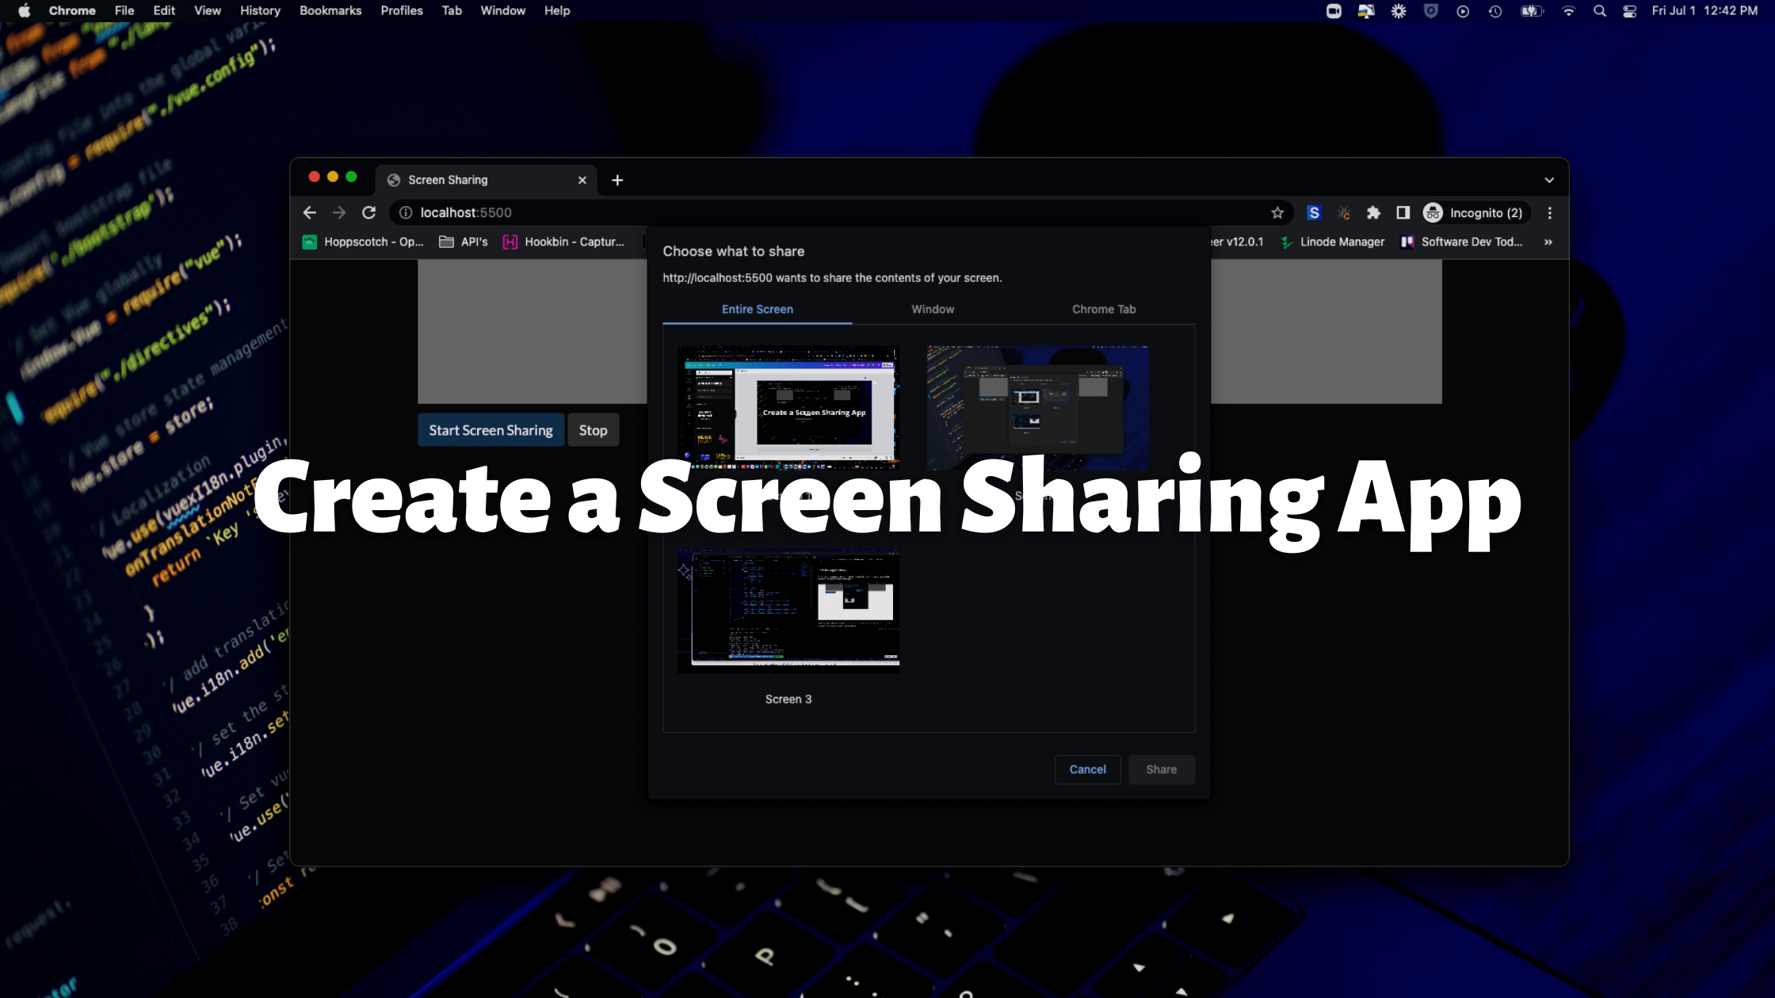
Task: Select the Screen 3 thumbnail
Action: [x=788, y=610]
